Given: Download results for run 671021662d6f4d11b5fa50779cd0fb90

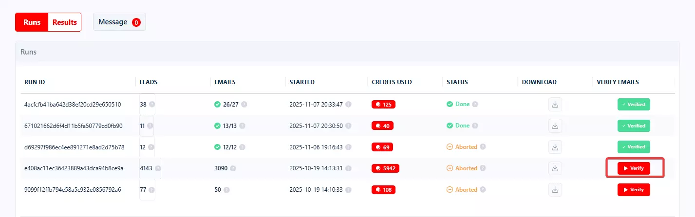Looking at the screenshot, I should (555, 126).
